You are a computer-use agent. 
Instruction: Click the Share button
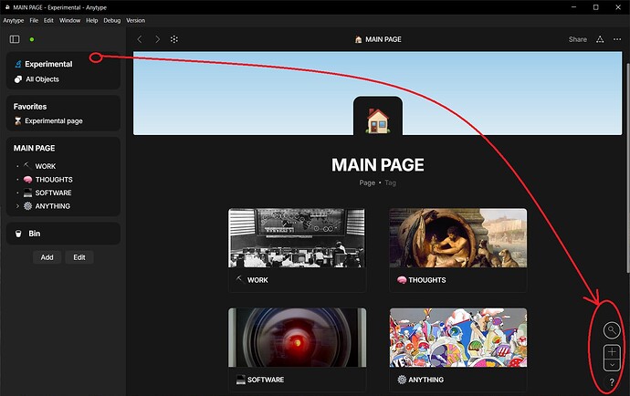(x=578, y=39)
